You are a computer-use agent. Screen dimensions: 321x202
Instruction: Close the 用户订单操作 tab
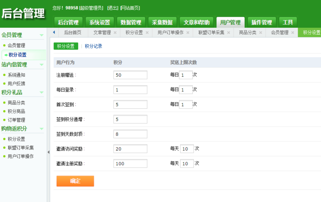click(x=188, y=33)
